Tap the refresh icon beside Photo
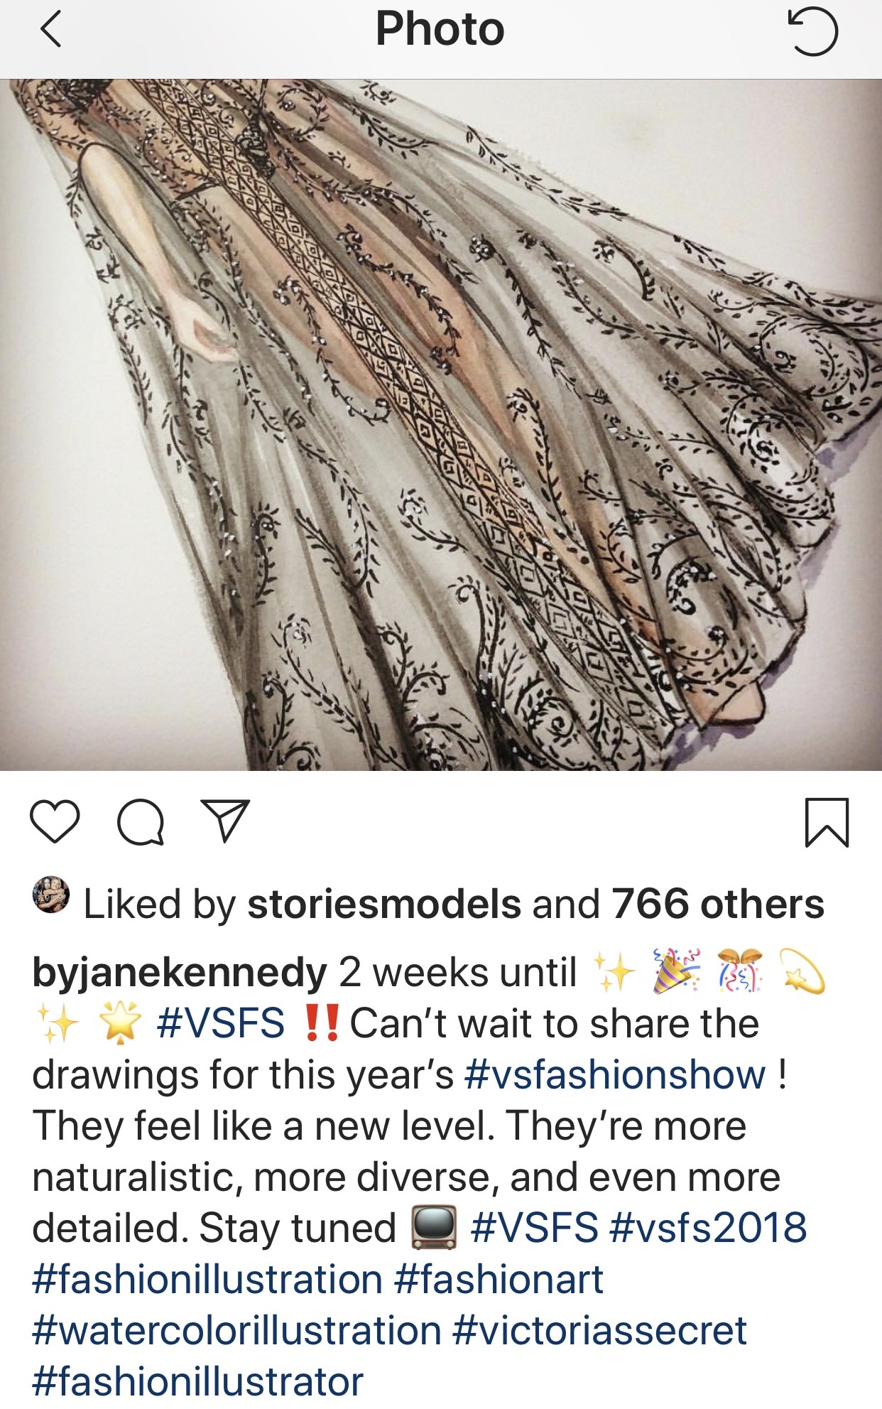 812,31
